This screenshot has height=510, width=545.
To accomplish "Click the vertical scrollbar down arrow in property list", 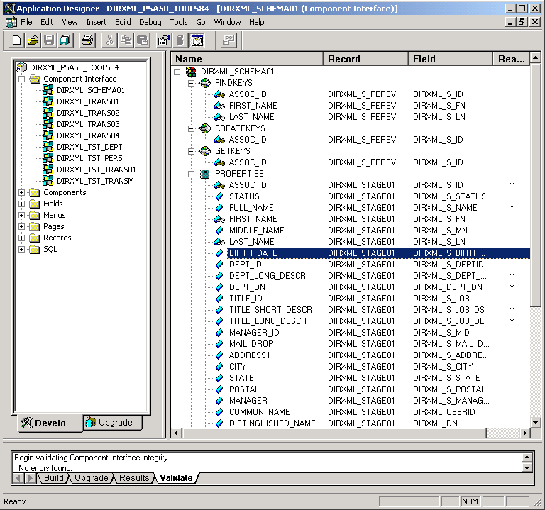I will click(x=536, y=422).
